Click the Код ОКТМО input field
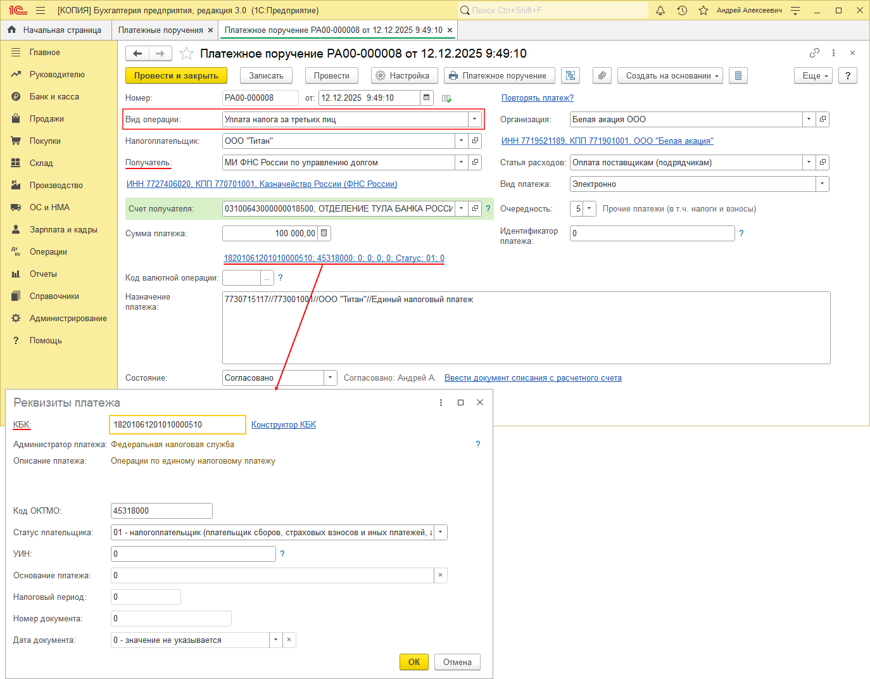The width and height of the screenshot is (870, 679). tap(161, 511)
